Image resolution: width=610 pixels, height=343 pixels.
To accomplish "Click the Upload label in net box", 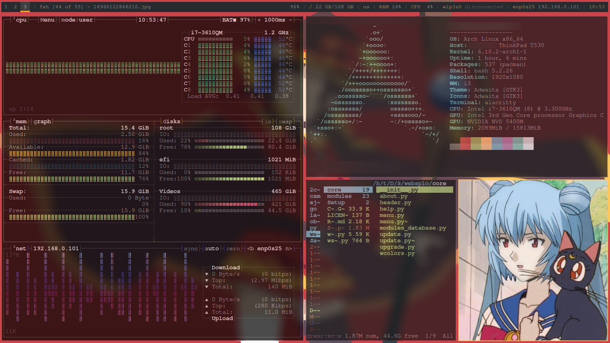I will 222,318.
